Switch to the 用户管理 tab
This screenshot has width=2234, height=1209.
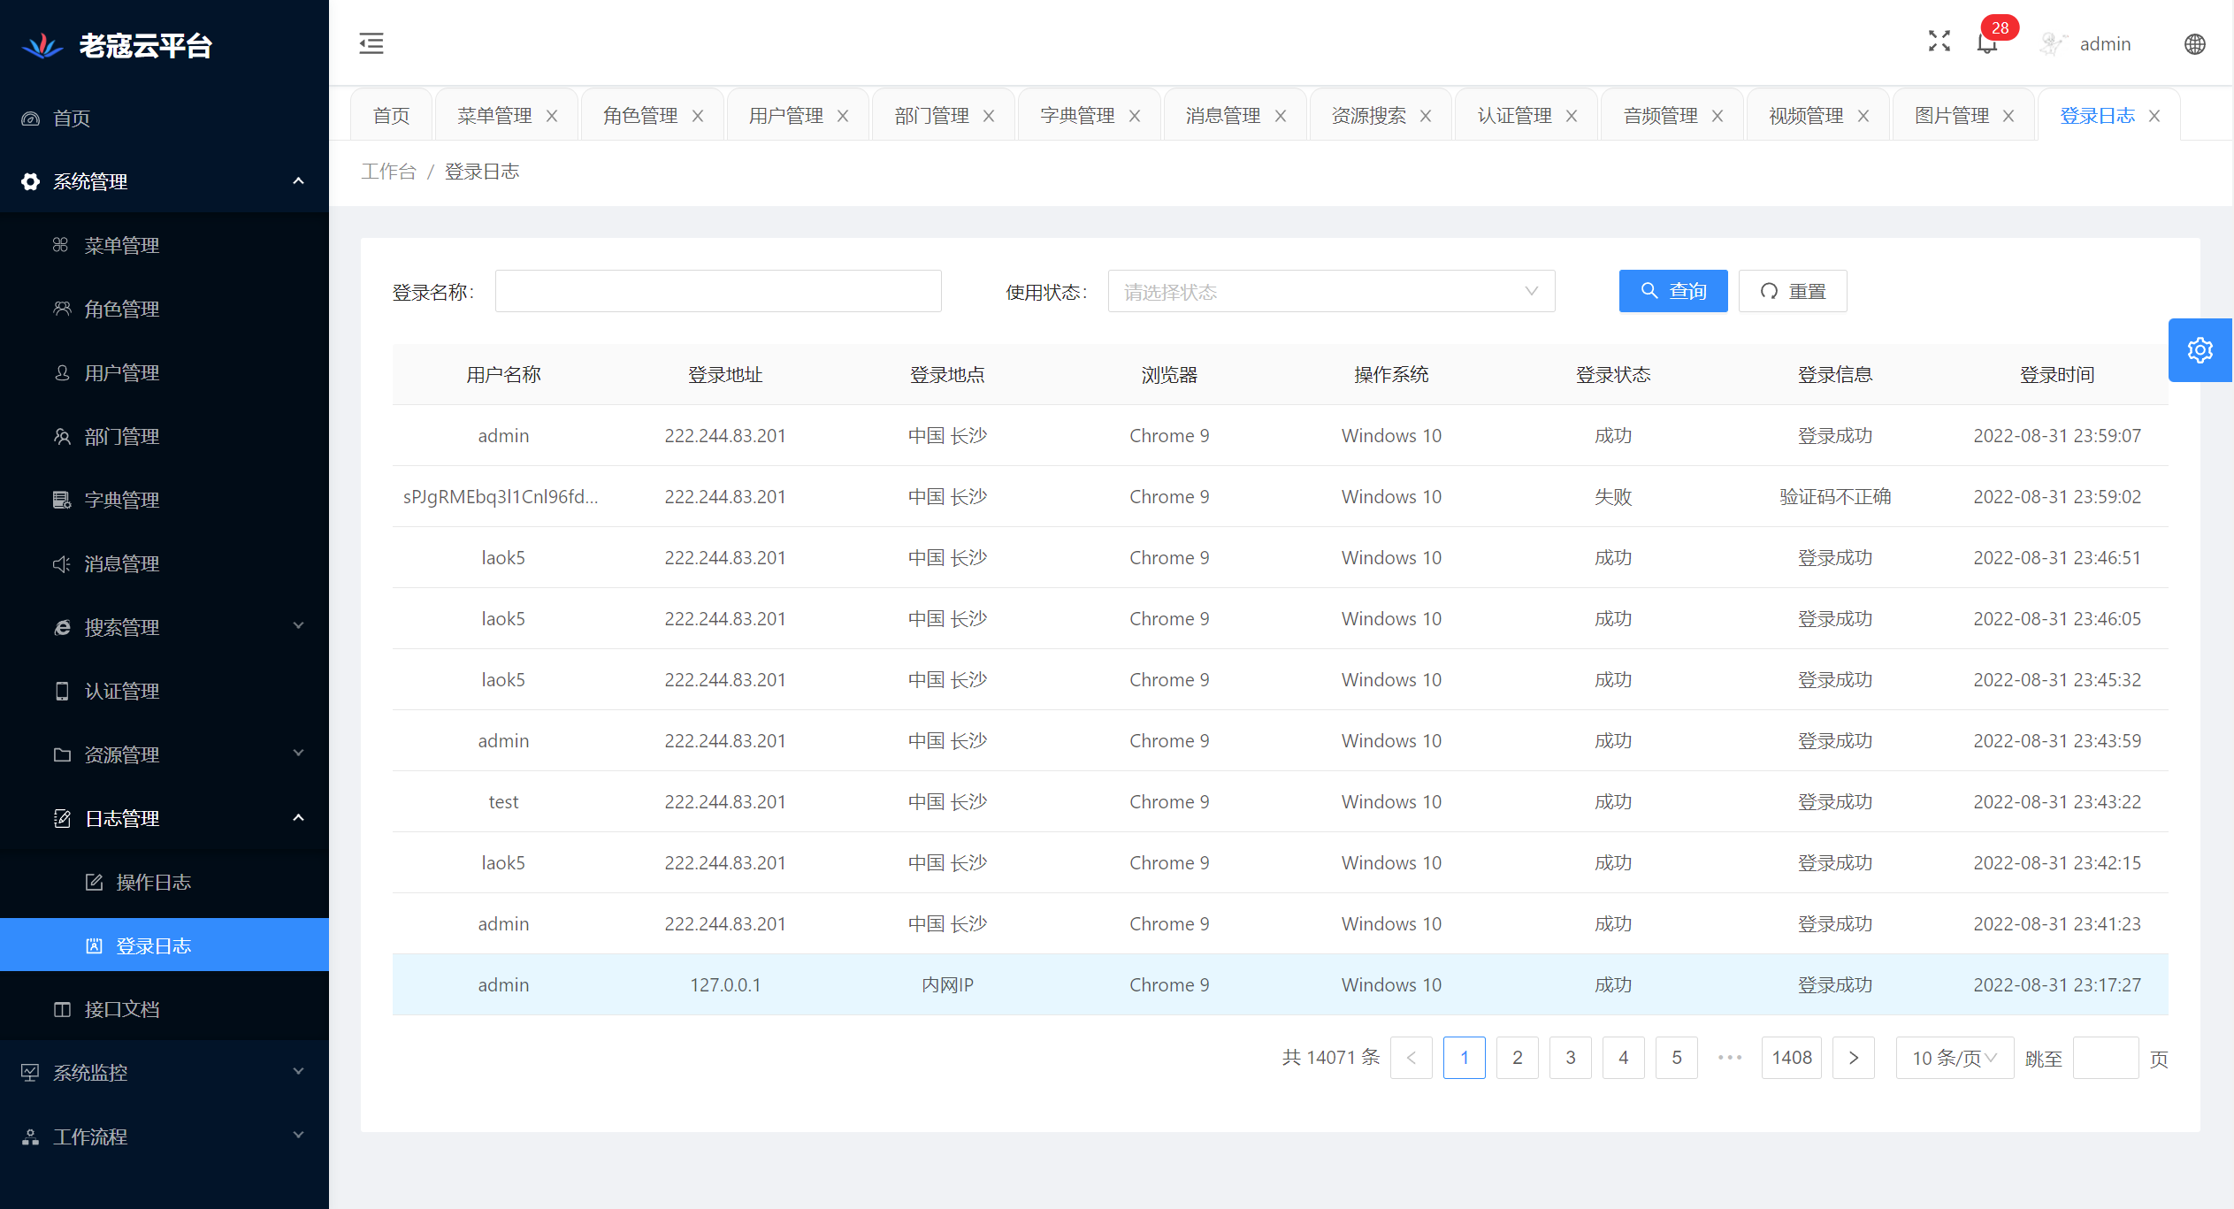click(785, 116)
